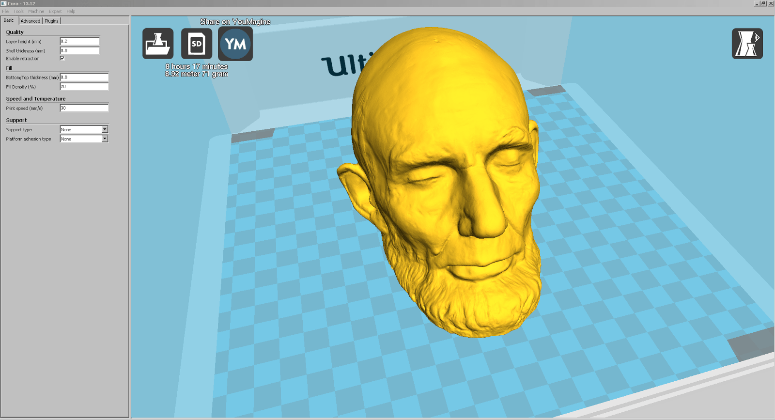
Task: Click the Fill Density input field
Action: pyautogui.click(x=84, y=86)
